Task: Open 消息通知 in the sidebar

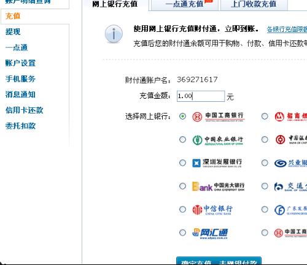Action: coord(20,94)
